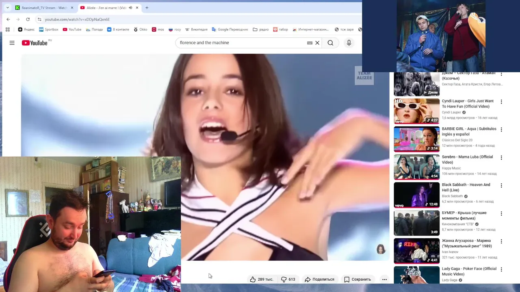Open the Serebro Mama Luba thumbnail
The width and height of the screenshot is (520, 292).
pos(417,167)
